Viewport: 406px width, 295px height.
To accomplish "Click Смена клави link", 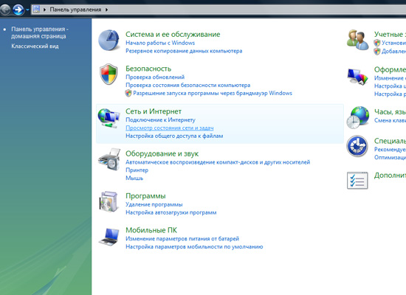I will pyautogui.click(x=390, y=120).
